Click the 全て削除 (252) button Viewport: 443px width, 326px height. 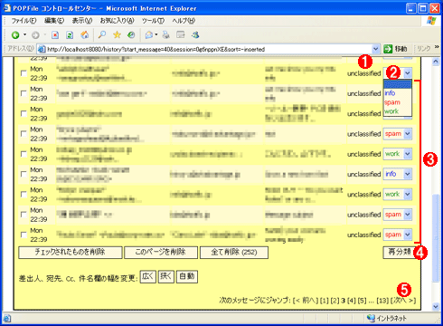[x=234, y=253]
